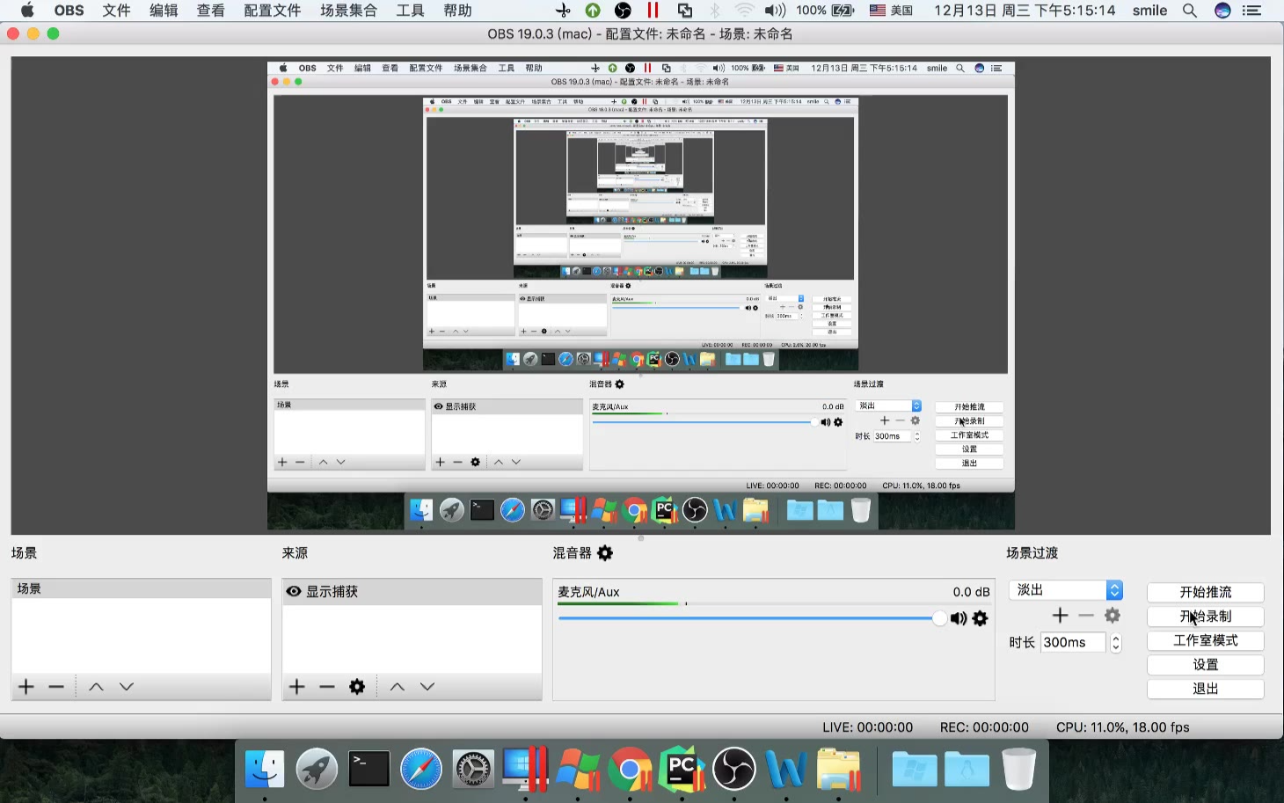Open Google Chrome from the Dock
1284x803 pixels.
point(631,770)
